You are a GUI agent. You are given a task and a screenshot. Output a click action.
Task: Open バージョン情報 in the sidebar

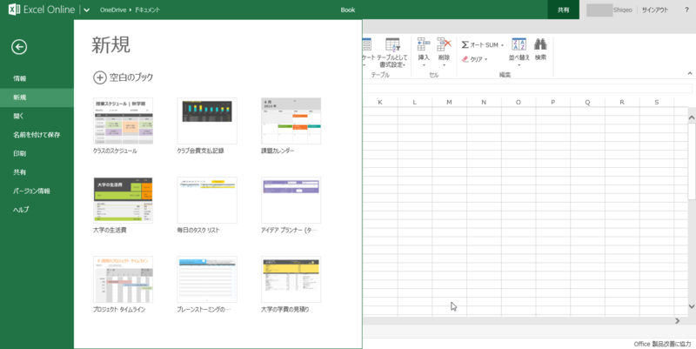[x=31, y=191]
